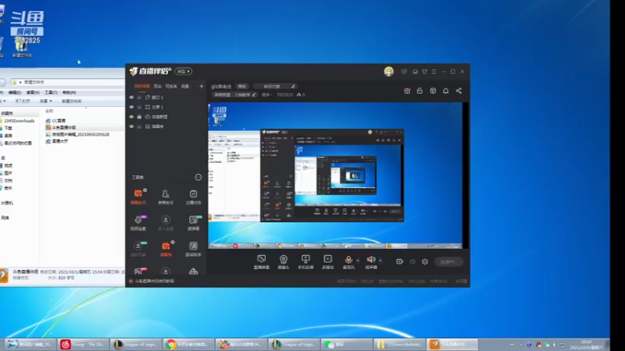Click the 修改 button beside streamer name
This screenshot has width=625, height=351.
coord(242,87)
